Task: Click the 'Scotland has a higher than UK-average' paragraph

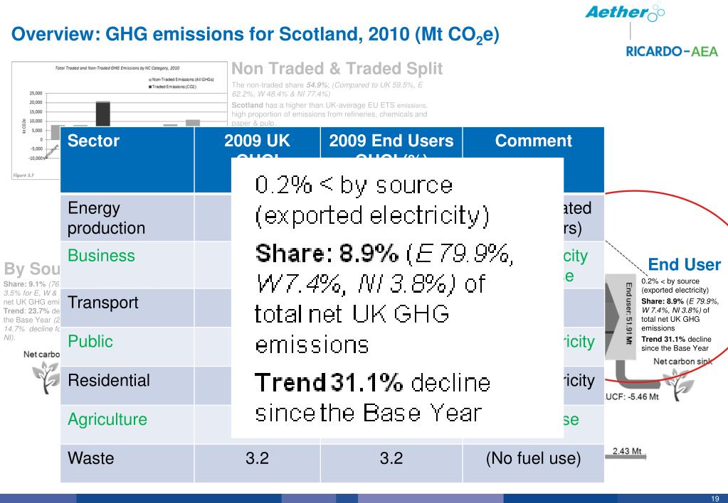Action: point(329,114)
